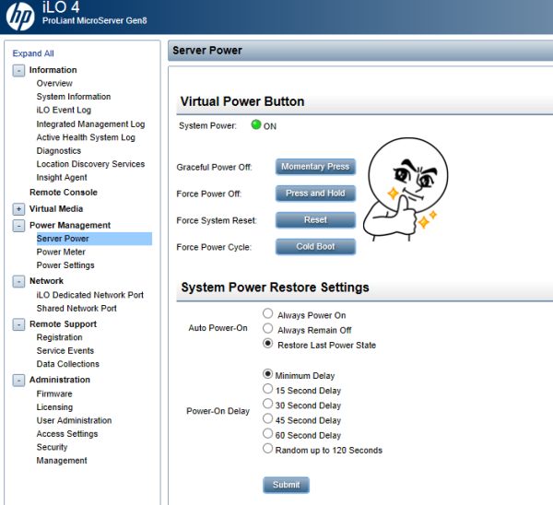Click the HP logo in header

tap(19, 16)
